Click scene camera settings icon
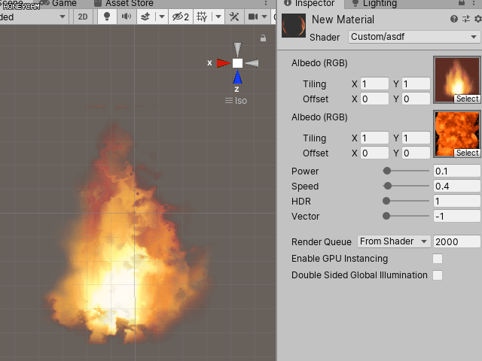The image size is (482, 361). pos(253,17)
